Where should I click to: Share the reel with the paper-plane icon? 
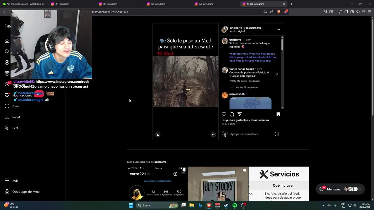tap(240, 114)
